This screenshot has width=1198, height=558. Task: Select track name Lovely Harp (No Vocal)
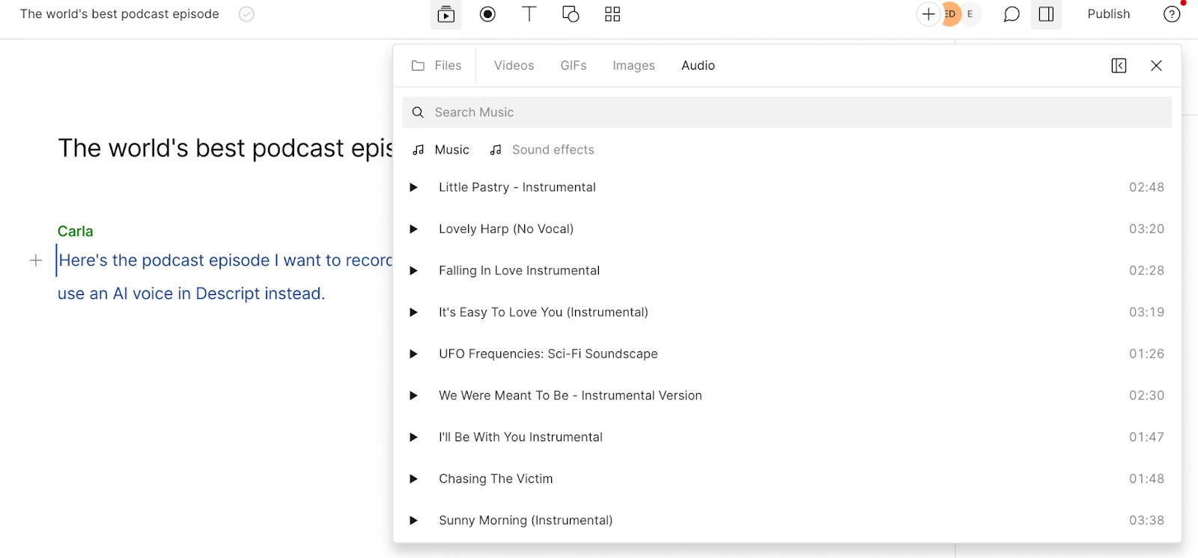pos(506,229)
